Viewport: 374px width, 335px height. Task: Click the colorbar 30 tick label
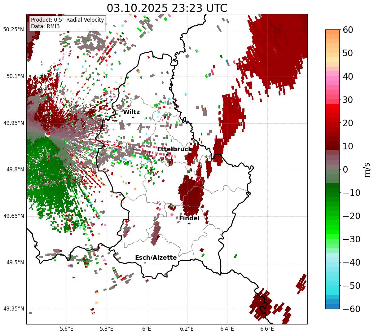pos(348,99)
